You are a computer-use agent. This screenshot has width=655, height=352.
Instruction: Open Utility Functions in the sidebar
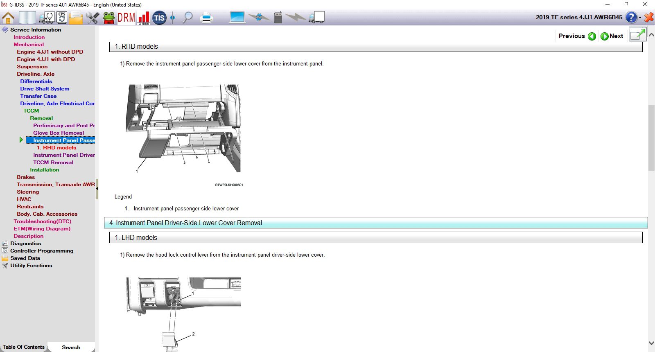point(31,266)
